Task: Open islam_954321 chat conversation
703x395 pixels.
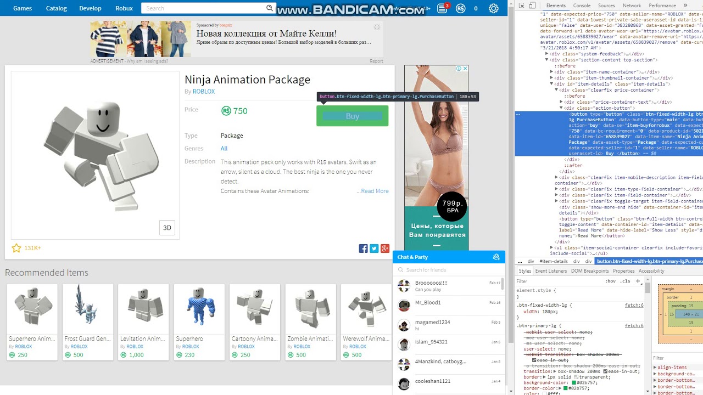Action: point(449,345)
